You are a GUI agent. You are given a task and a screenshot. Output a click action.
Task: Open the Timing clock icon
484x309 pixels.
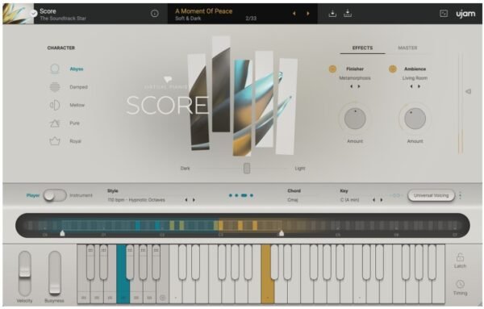click(460, 284)
